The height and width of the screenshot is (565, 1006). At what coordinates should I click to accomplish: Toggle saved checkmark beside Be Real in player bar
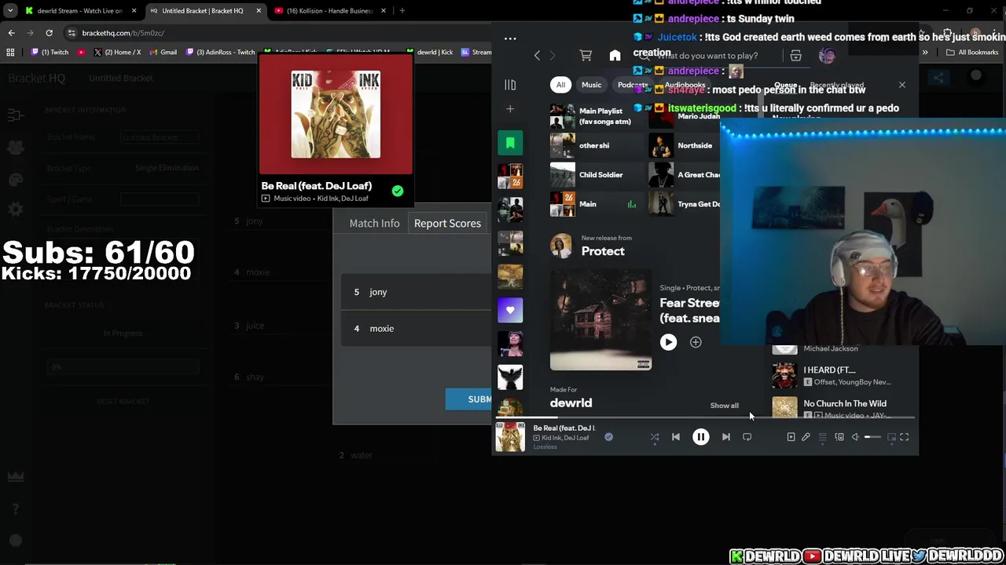pos(608,437)
